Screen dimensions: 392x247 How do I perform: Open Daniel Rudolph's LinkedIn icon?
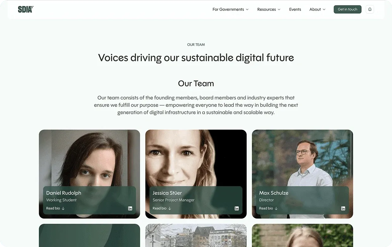(x=130, y=208)
